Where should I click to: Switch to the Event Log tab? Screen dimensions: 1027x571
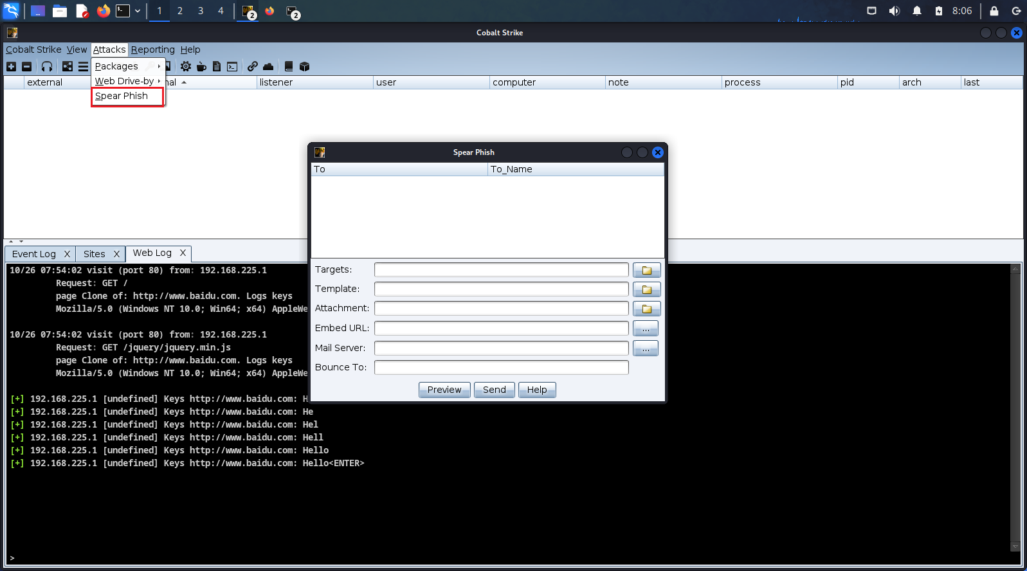34,254
